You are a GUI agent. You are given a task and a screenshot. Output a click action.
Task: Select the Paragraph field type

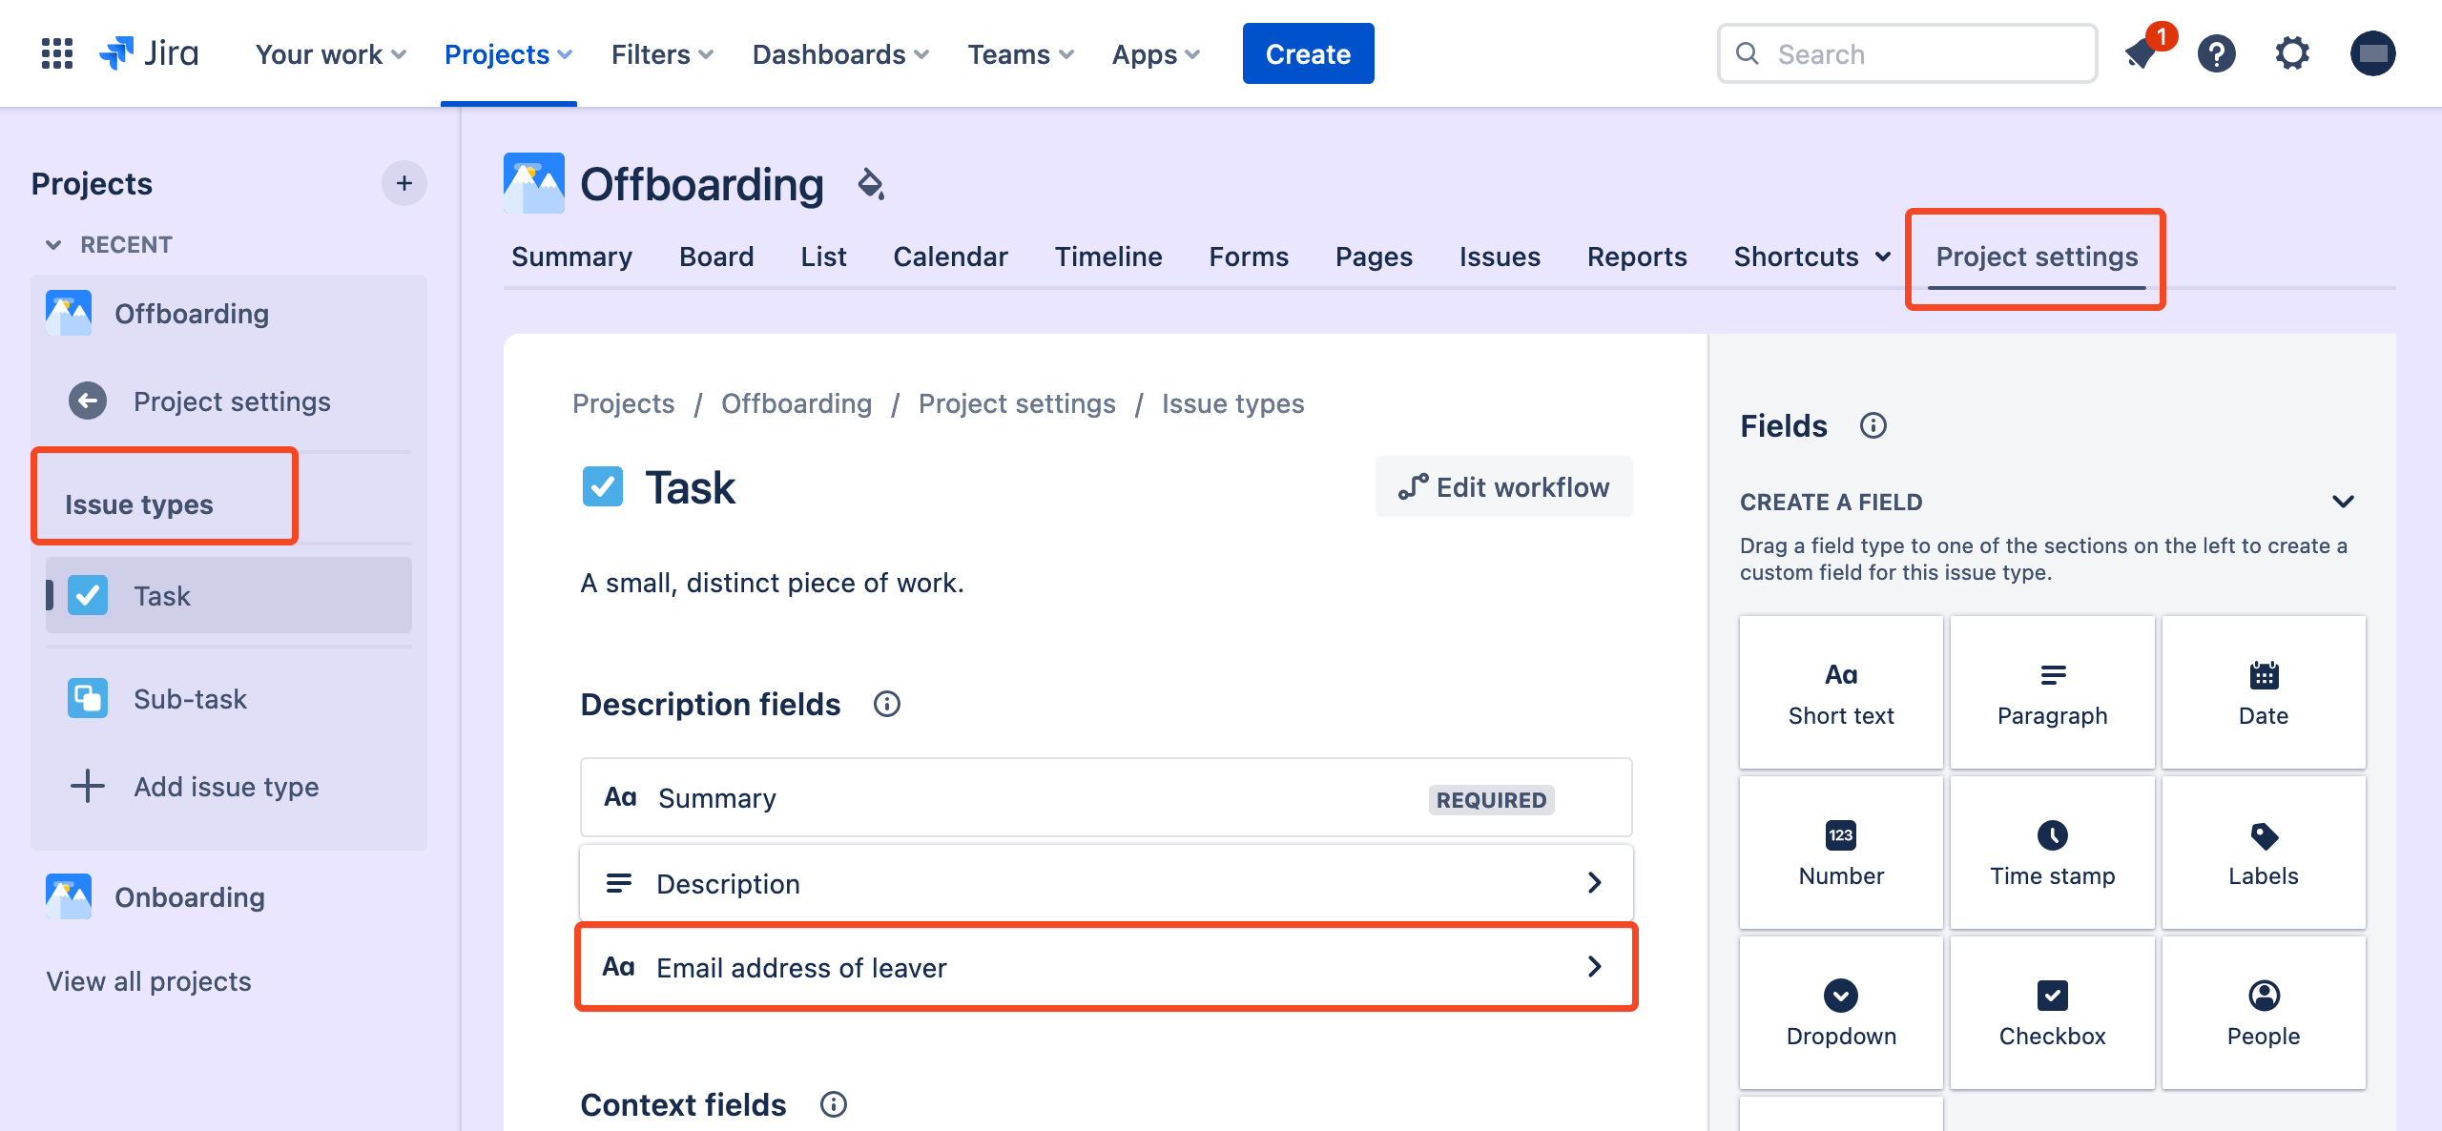[2053, 692]
